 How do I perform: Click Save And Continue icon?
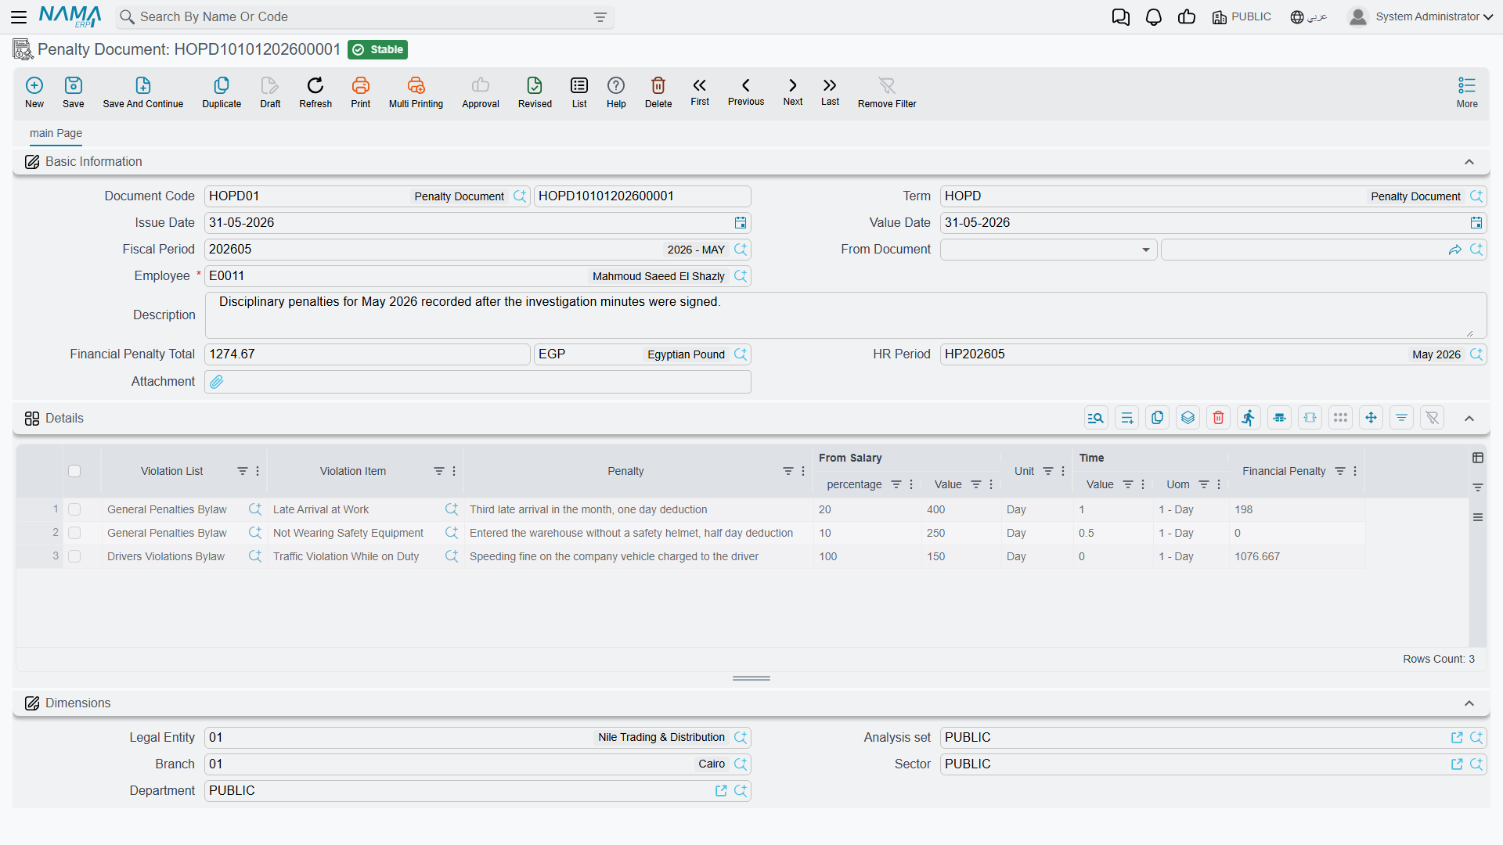point(143,92)
